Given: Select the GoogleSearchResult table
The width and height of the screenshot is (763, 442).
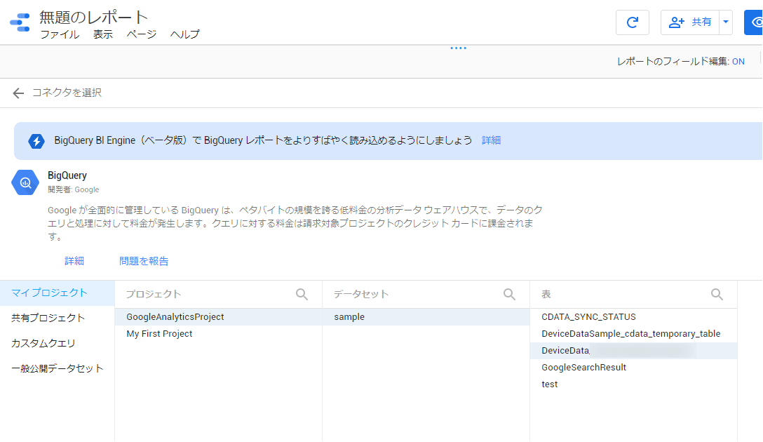Looking at the screenshot, I should [633, 368].
